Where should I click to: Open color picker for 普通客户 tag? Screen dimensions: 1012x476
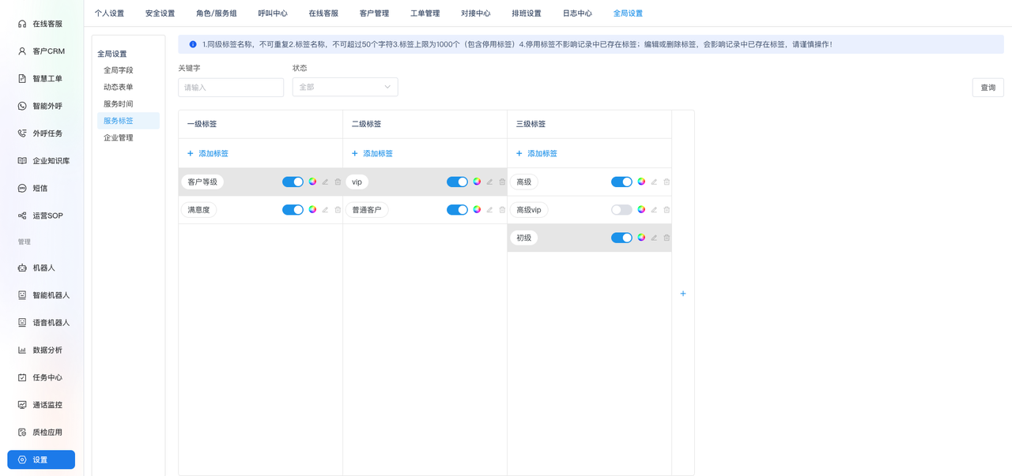pos(477,210)
